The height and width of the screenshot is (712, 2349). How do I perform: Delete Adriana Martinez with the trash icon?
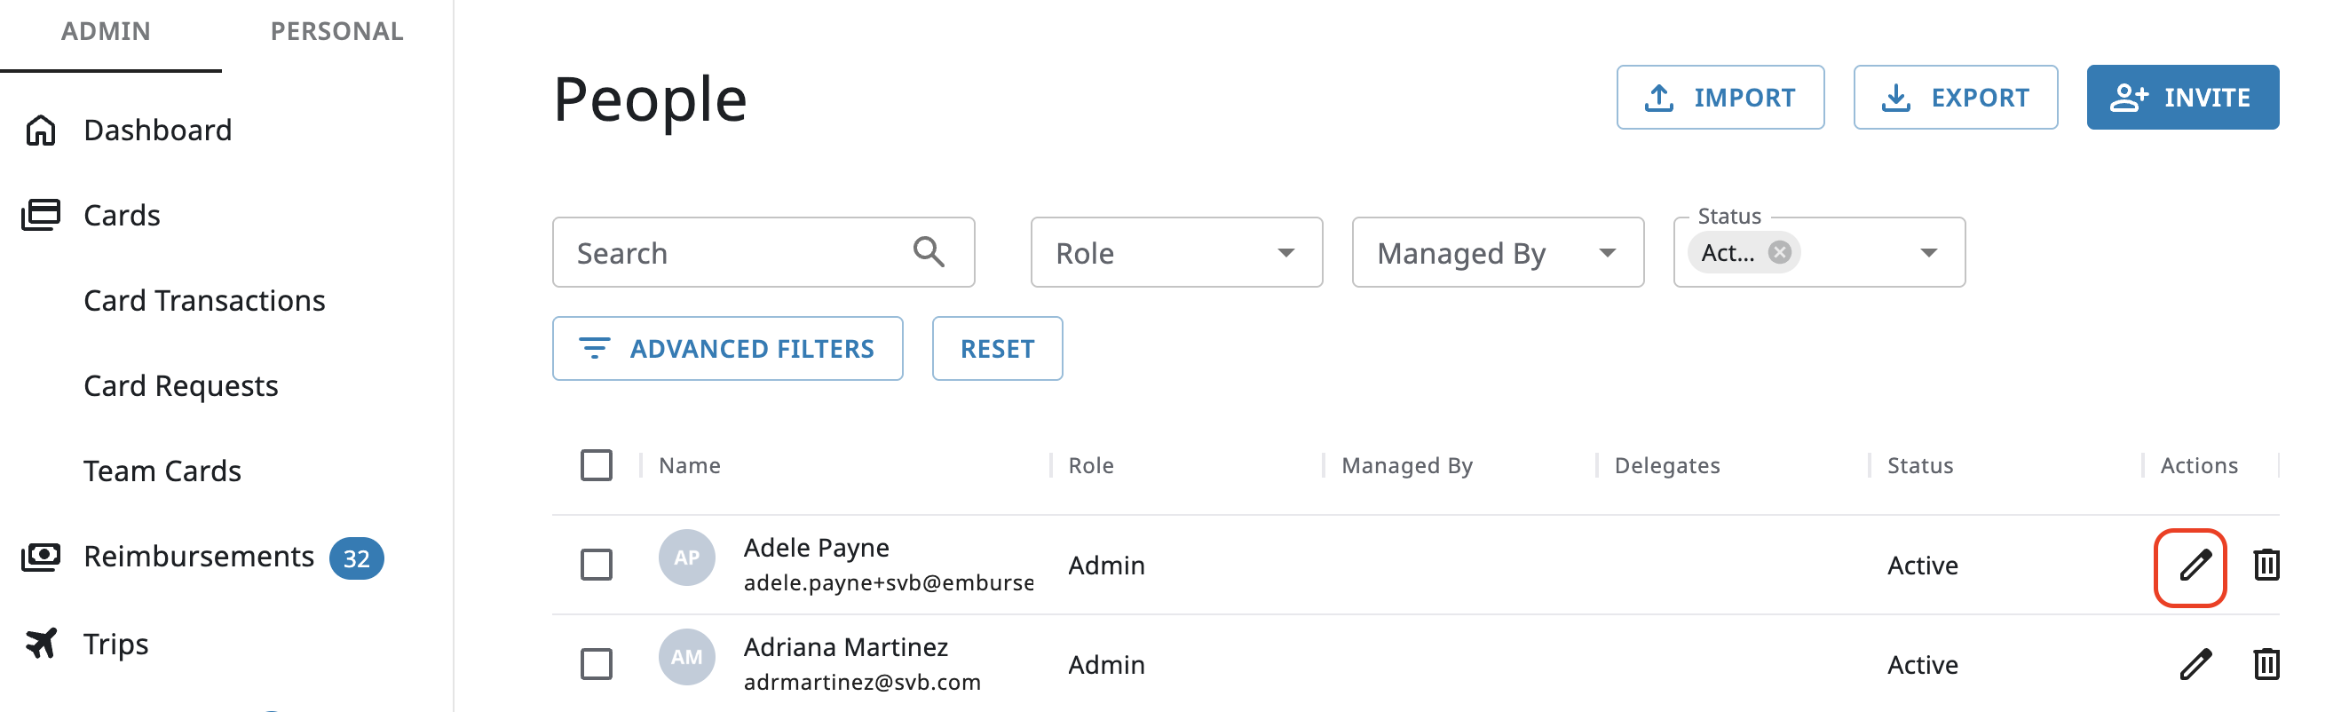point(2266,665)
